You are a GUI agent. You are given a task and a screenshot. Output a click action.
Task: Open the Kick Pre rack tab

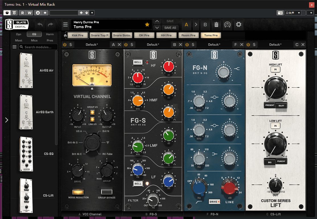[x=78, y=35]
